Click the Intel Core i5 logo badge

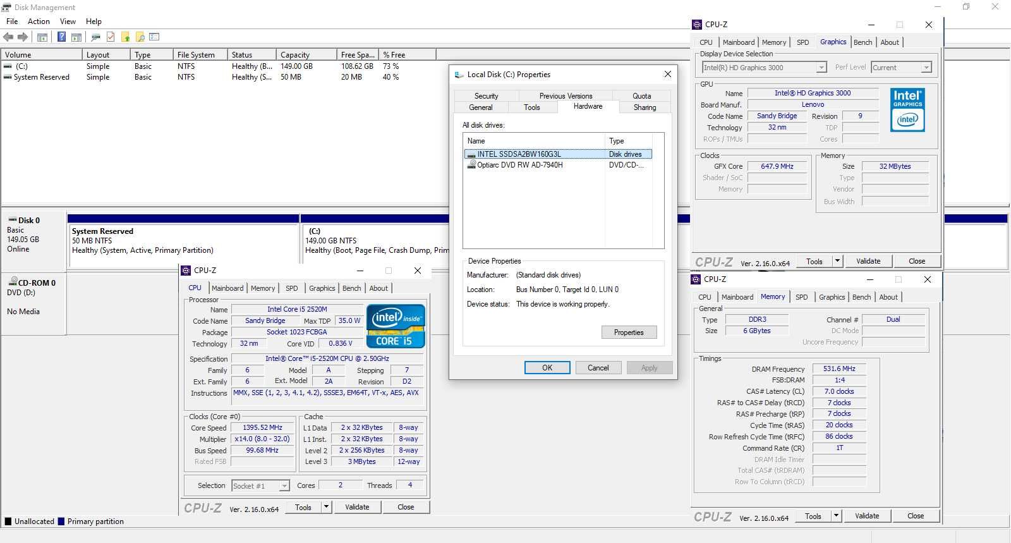pos(396,326)
